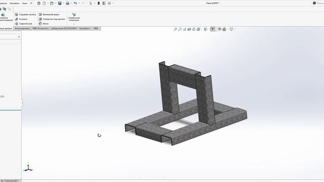The width and height of the screenshot is (324, 182).
Task: Click the Apply Scene icon
Action: coord(224,29)
